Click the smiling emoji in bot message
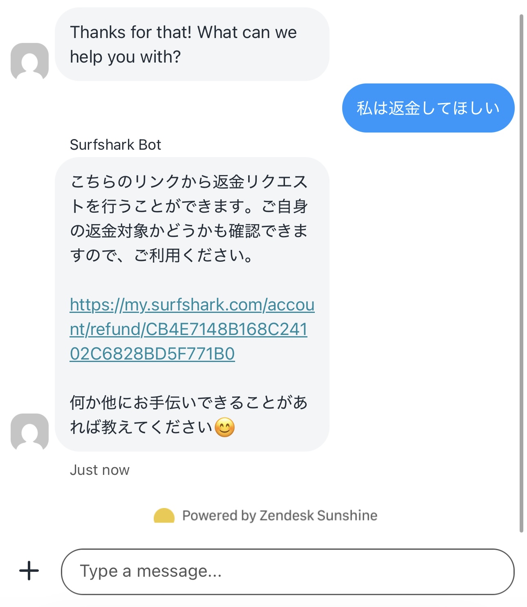The width and height of the screenshot is (527, 607). click(x=224, y=427)
